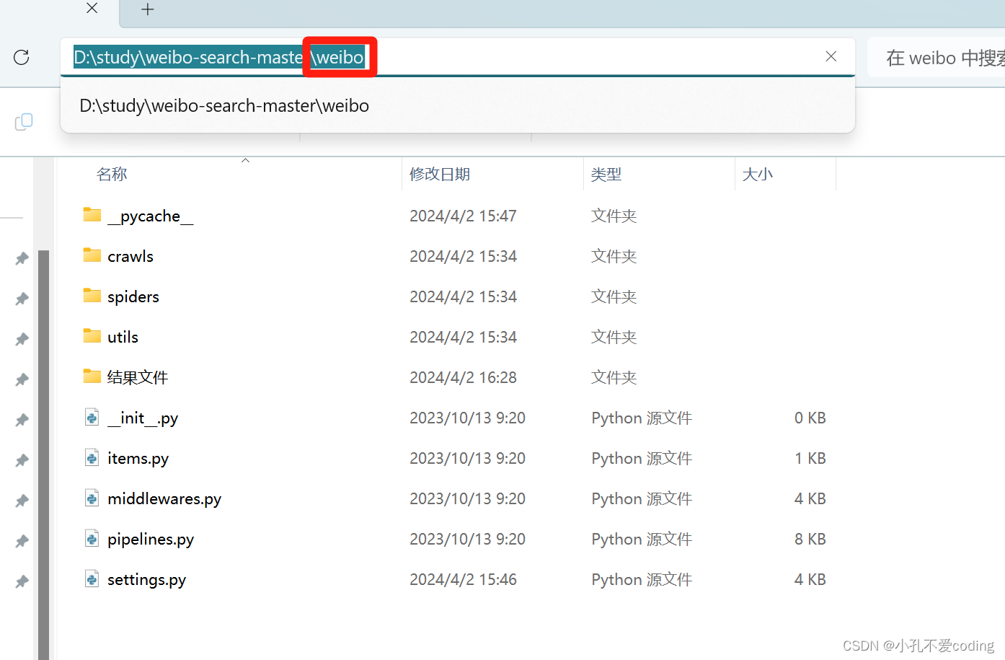The width and height of the screenshot is (1005, 660).
Task: Select the spiders folder icon
Action: (92, 296)
